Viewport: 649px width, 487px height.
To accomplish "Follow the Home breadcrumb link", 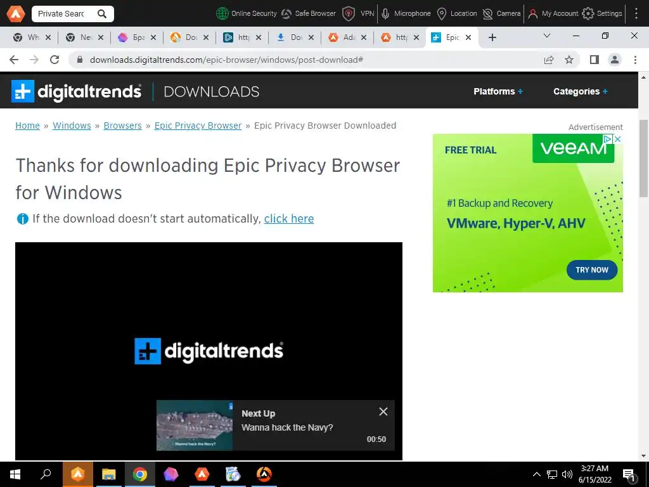I will pyautogui.click(x=27, y=126).
